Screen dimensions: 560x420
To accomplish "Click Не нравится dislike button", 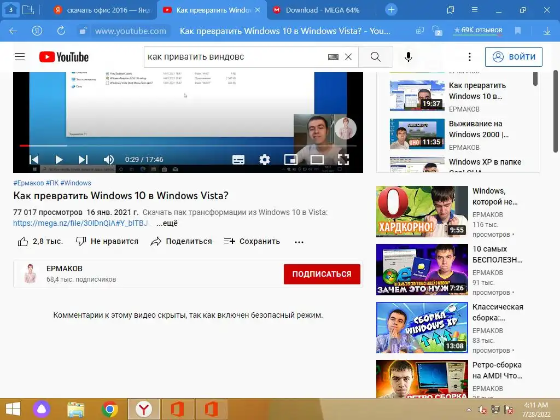I will 107,241.
